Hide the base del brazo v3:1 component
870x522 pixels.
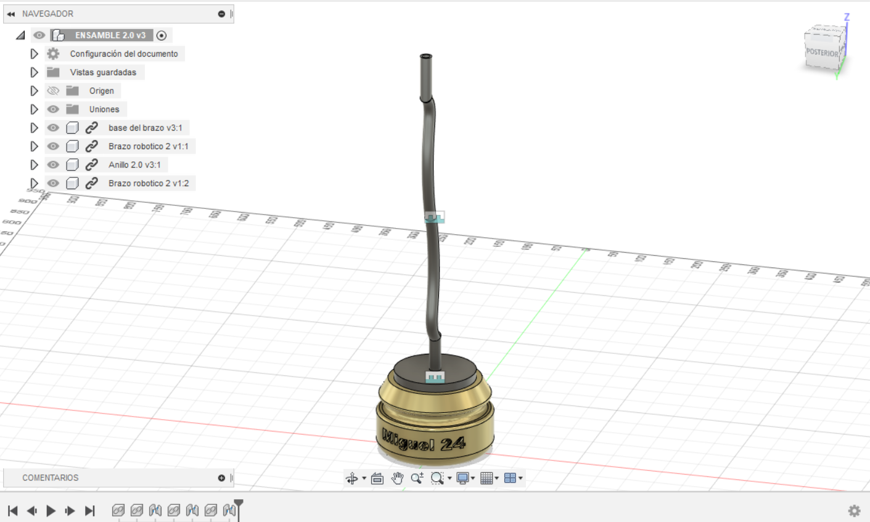coord(53,128)
